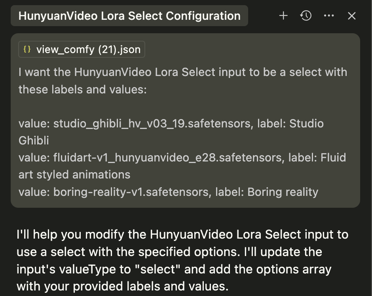Click the user message bubble to edit

pyautogui.click(x=185, y=120)
